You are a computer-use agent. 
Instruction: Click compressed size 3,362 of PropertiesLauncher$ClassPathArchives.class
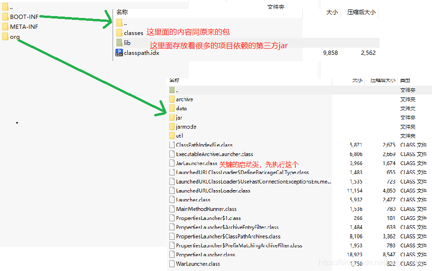pos(389,236)
